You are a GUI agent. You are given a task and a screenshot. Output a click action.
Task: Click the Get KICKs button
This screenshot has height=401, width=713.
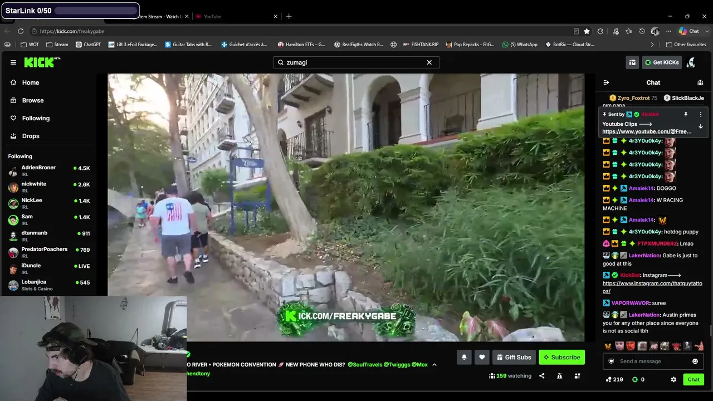pos(662,62)
